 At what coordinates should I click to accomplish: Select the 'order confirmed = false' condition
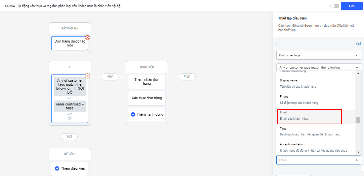(70, 106)
